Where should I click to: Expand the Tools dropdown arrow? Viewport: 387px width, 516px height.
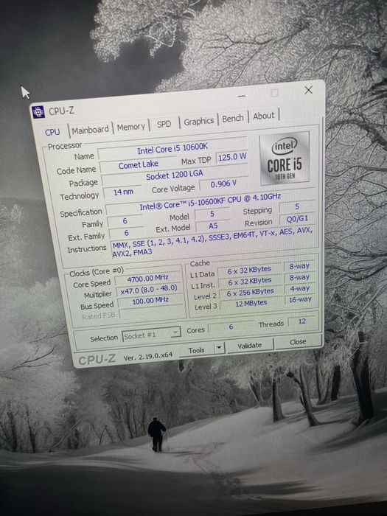(x=219, y=348)
